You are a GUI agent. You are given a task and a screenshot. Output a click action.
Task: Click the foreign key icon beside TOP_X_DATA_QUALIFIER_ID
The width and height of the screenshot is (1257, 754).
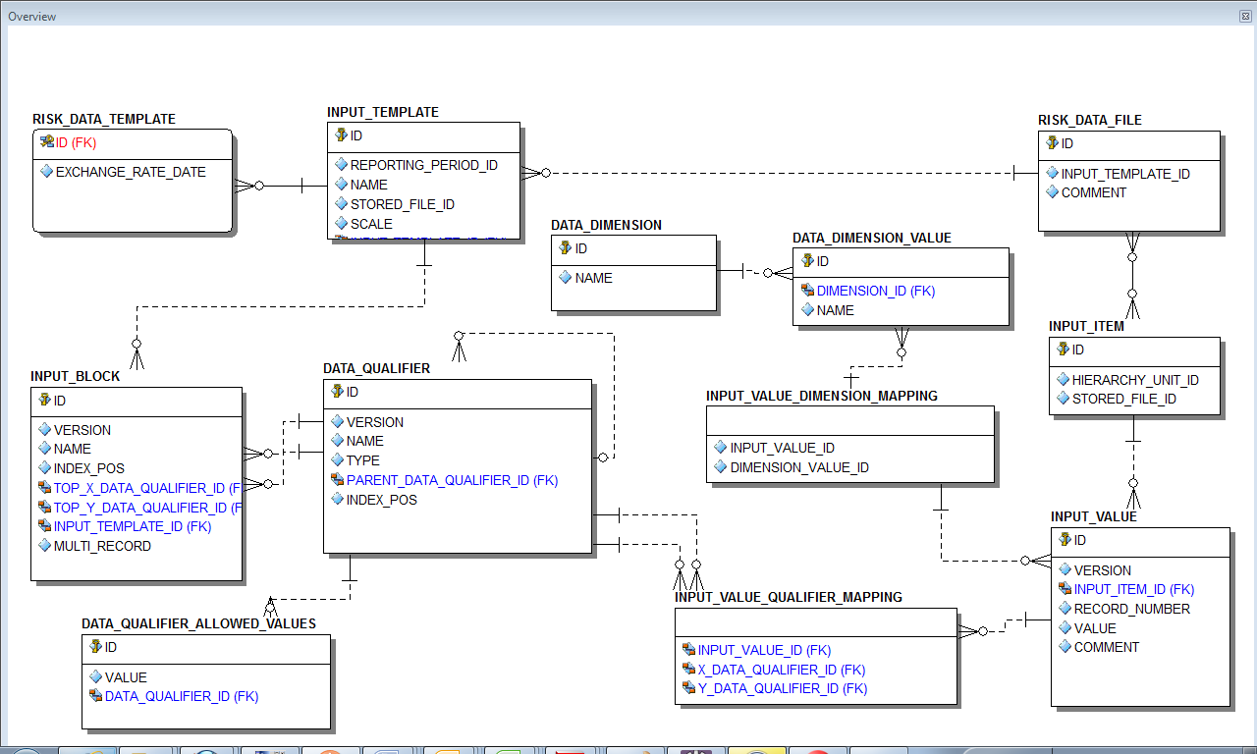44,488
